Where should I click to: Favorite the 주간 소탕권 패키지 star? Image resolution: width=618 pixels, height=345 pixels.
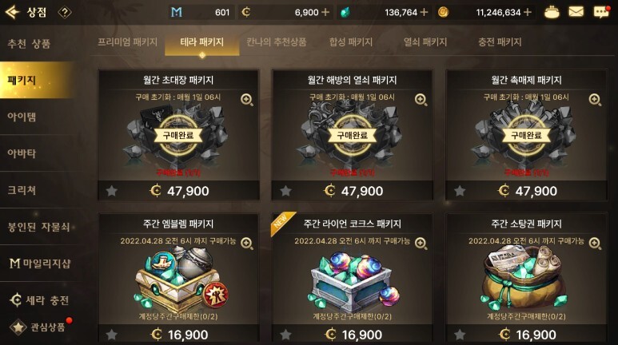(460, 335)
